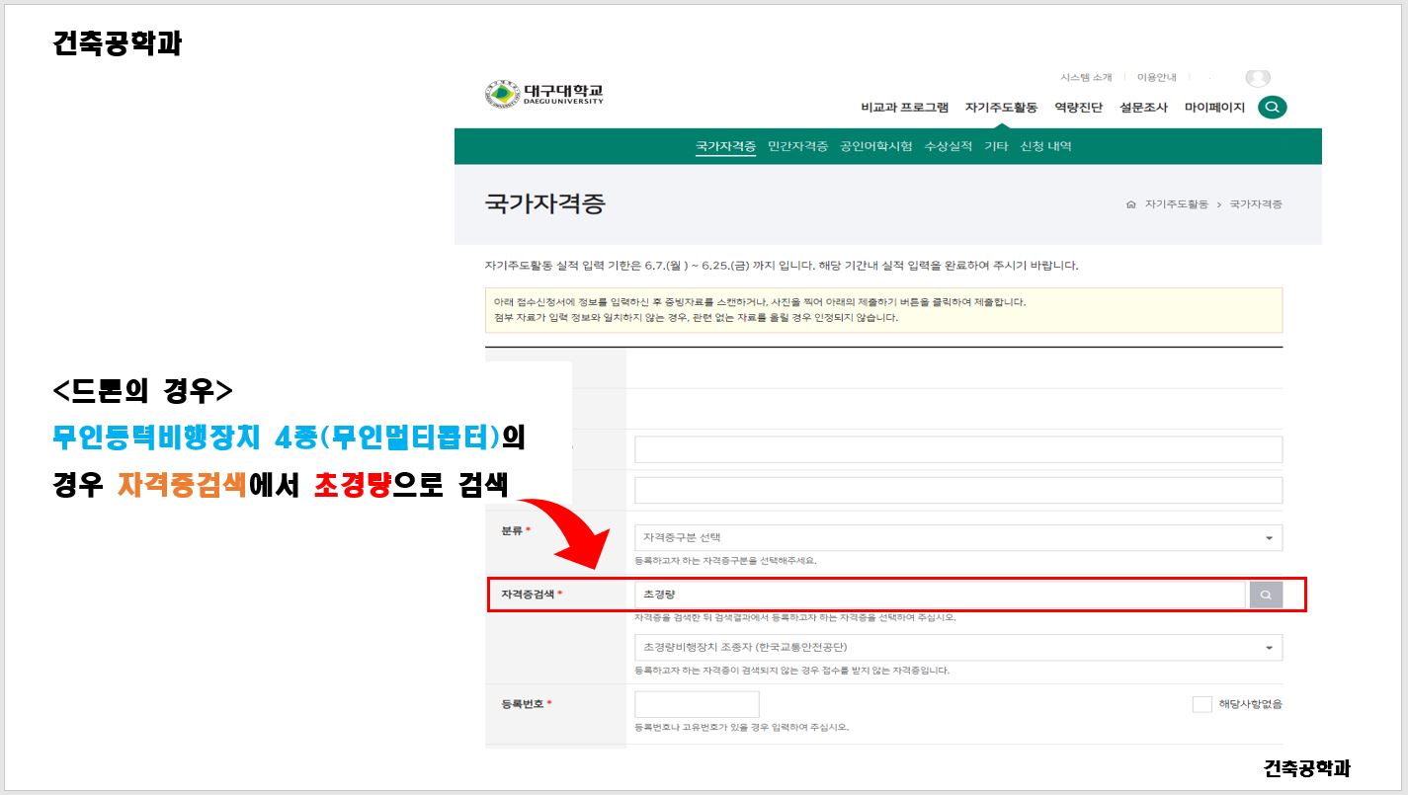Click the 시스템 소개 link
The width and height of the screenshot is (1408, 795).
click(x=1086, y=77)
